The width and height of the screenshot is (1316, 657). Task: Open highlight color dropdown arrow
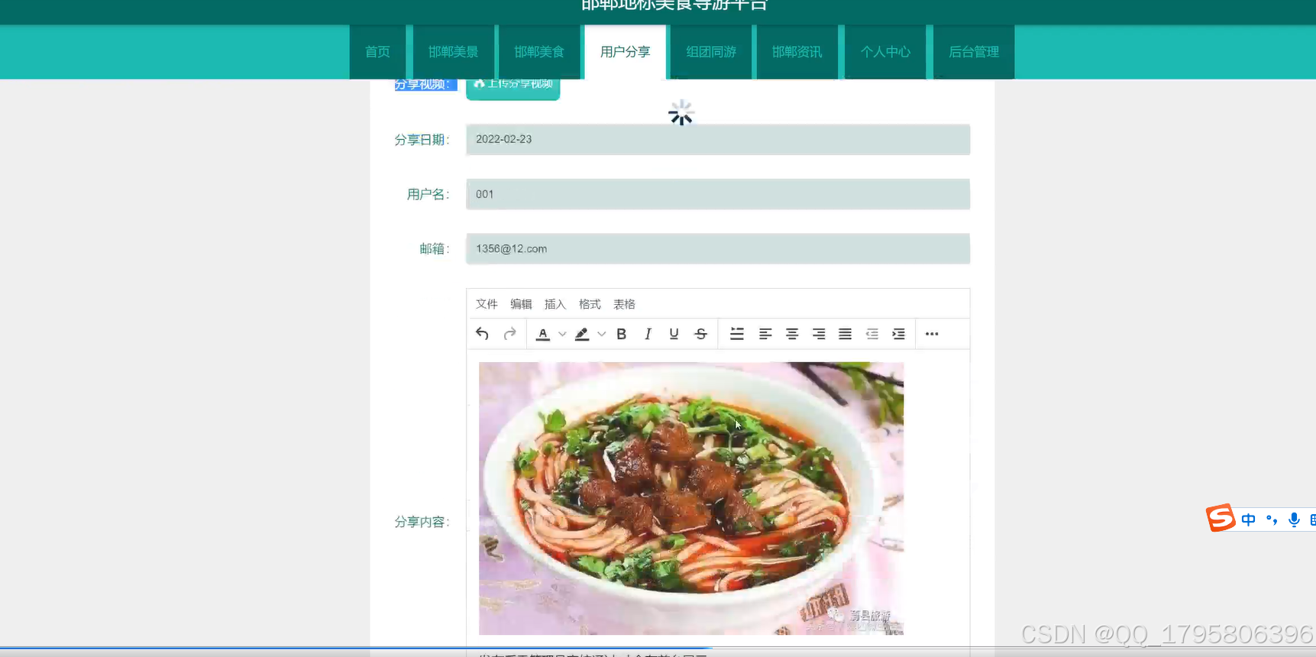602,334
